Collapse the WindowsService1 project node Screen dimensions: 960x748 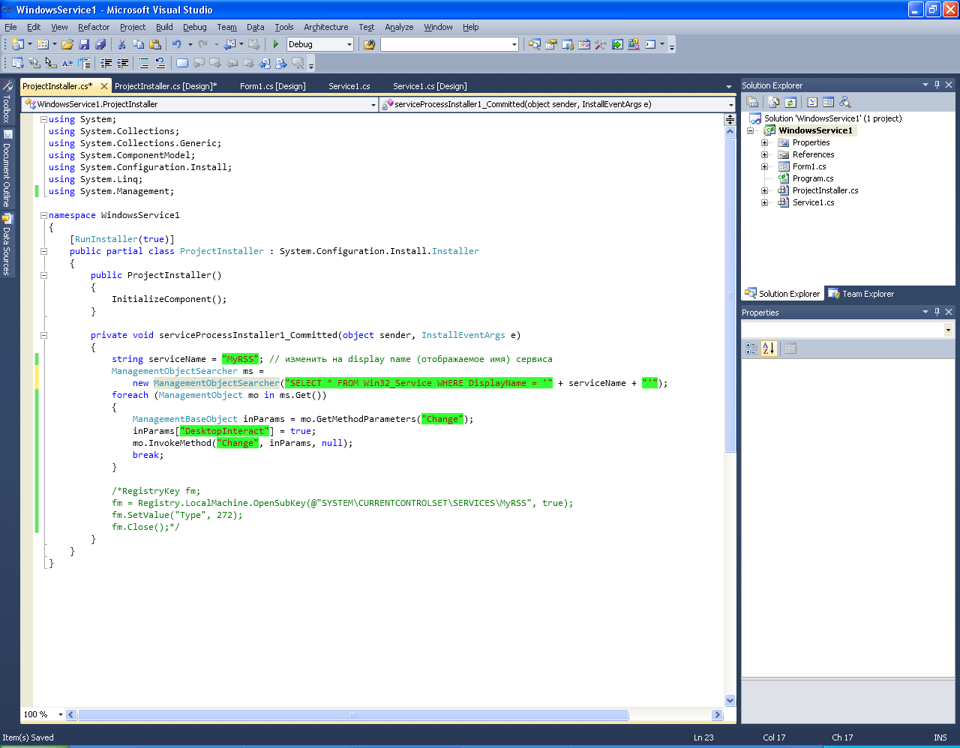[x=750, y=130]
